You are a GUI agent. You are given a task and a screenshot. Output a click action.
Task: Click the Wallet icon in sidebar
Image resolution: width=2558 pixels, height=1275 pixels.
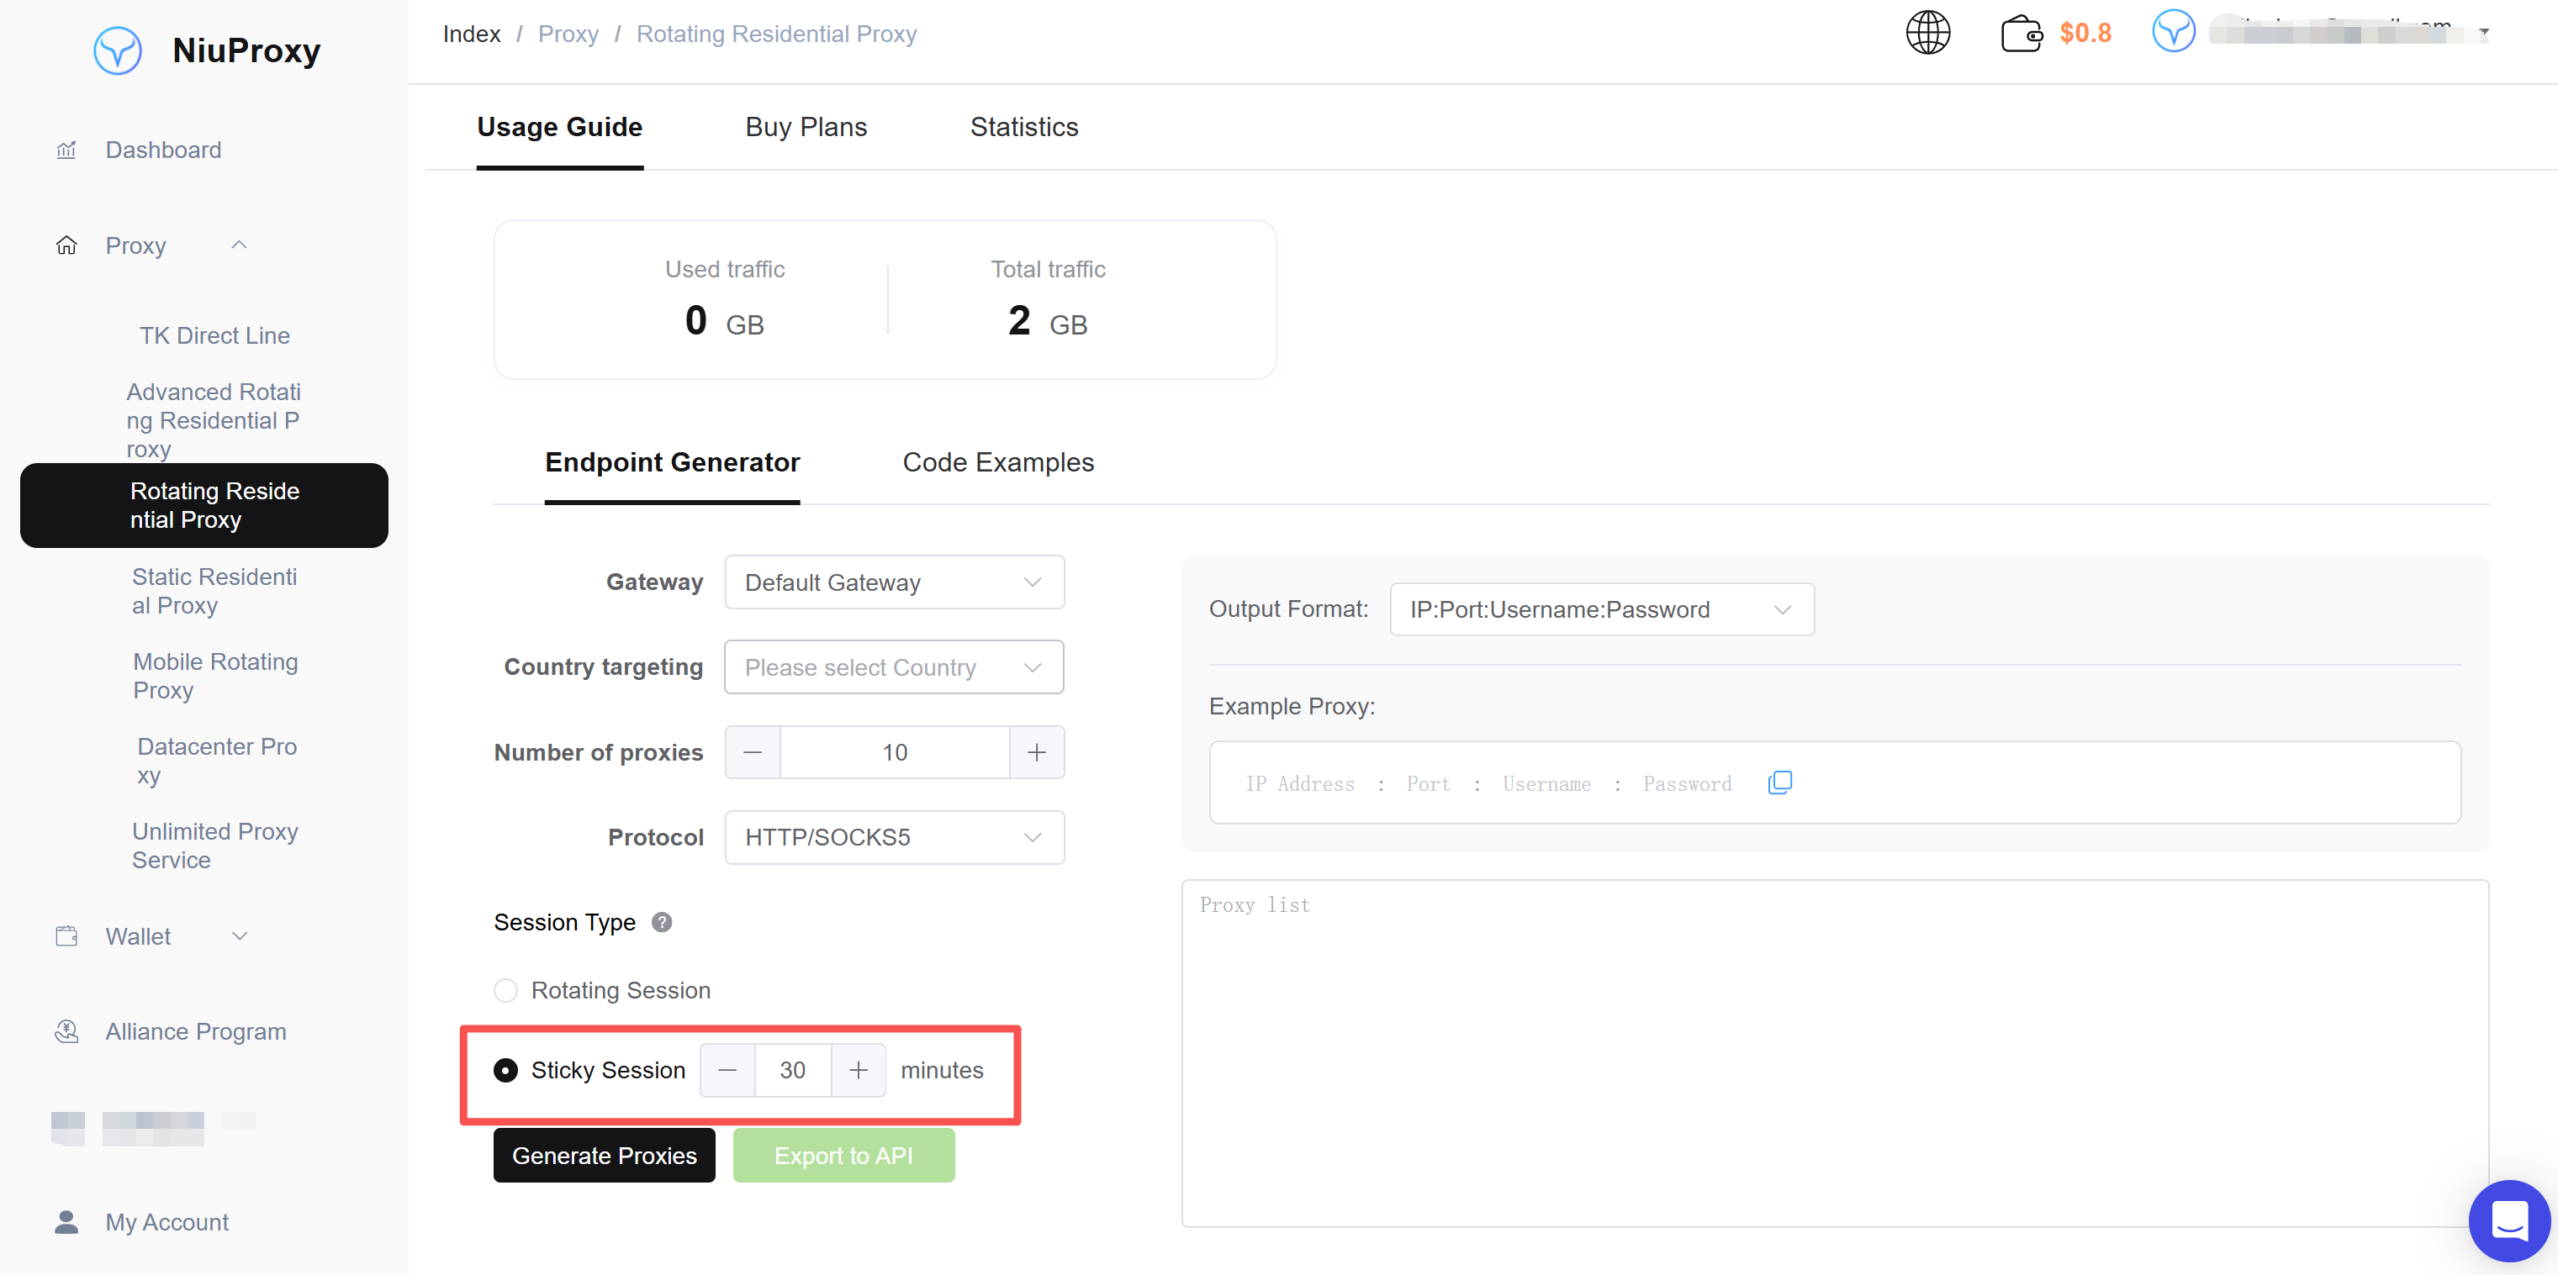point(66,935)
